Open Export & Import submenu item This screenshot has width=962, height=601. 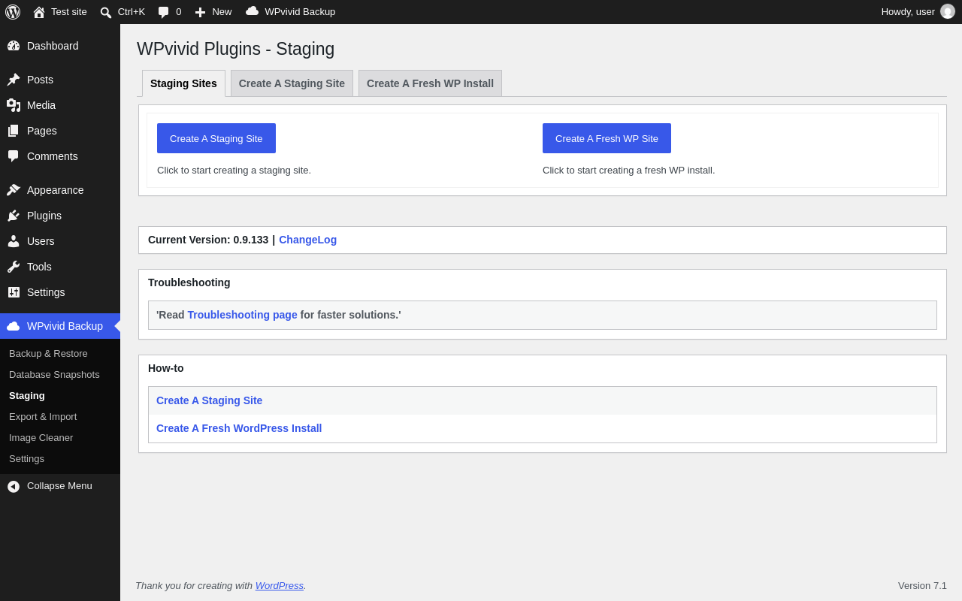(43, 416)
